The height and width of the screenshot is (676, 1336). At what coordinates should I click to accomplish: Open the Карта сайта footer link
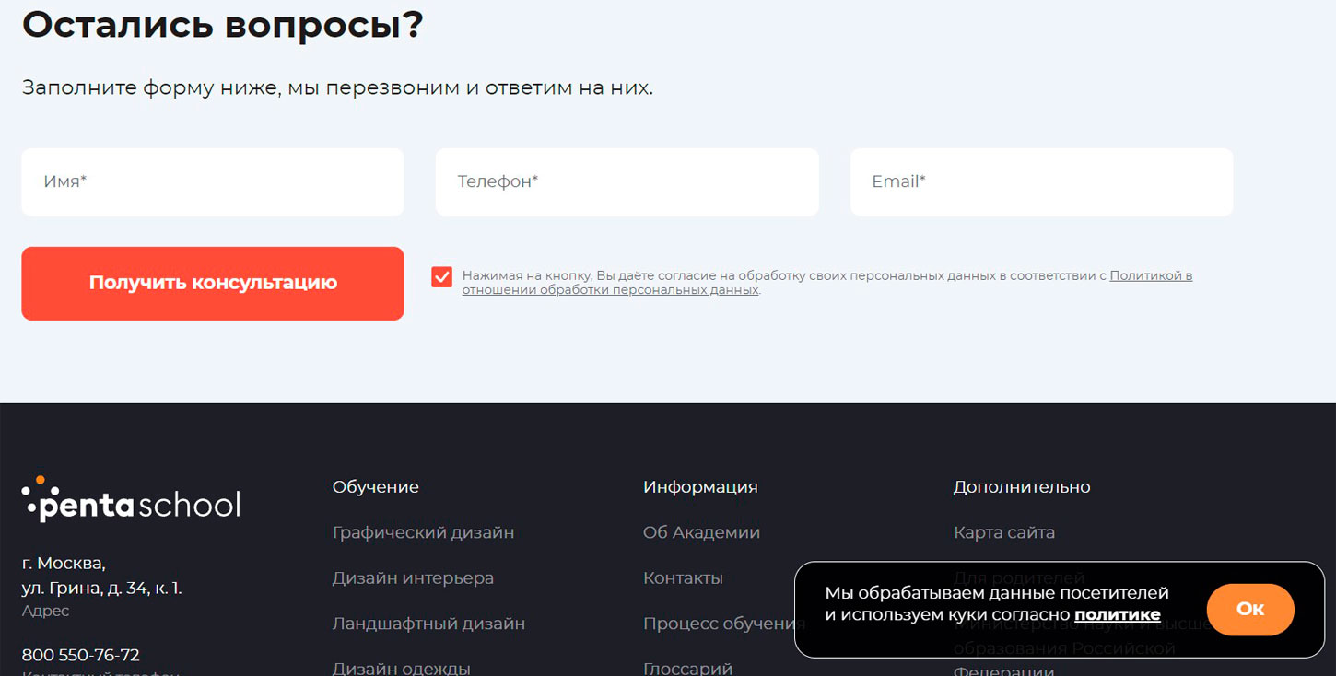pos(1004,532)
